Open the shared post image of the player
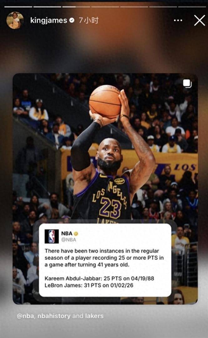This screenshot has width=208, height=338. coord(105,189)
